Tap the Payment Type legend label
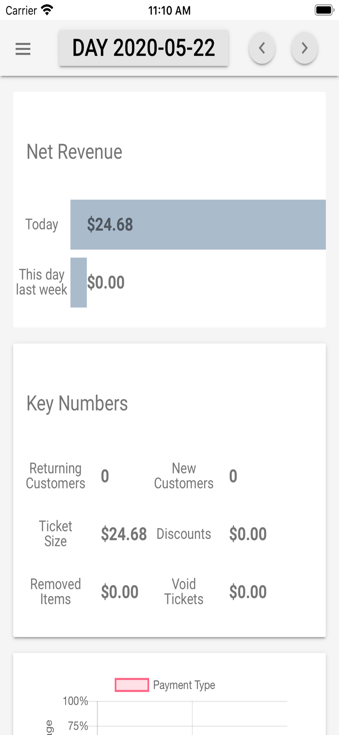339x735 pixels. (184, 685)
